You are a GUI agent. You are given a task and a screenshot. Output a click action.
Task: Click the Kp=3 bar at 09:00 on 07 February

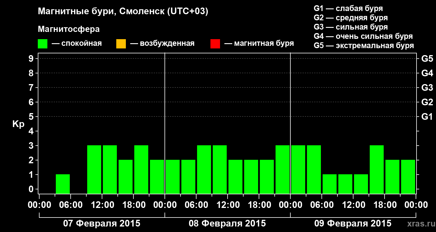94,169
